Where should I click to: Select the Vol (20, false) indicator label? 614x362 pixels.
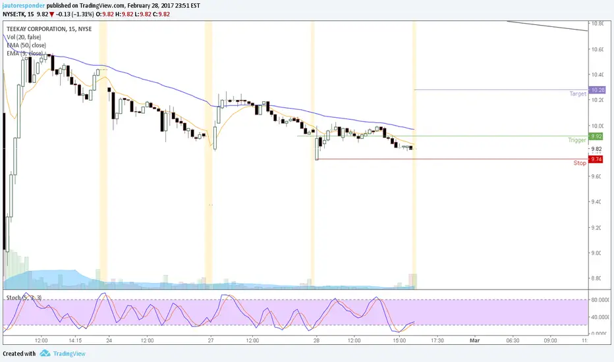[24, 37]
